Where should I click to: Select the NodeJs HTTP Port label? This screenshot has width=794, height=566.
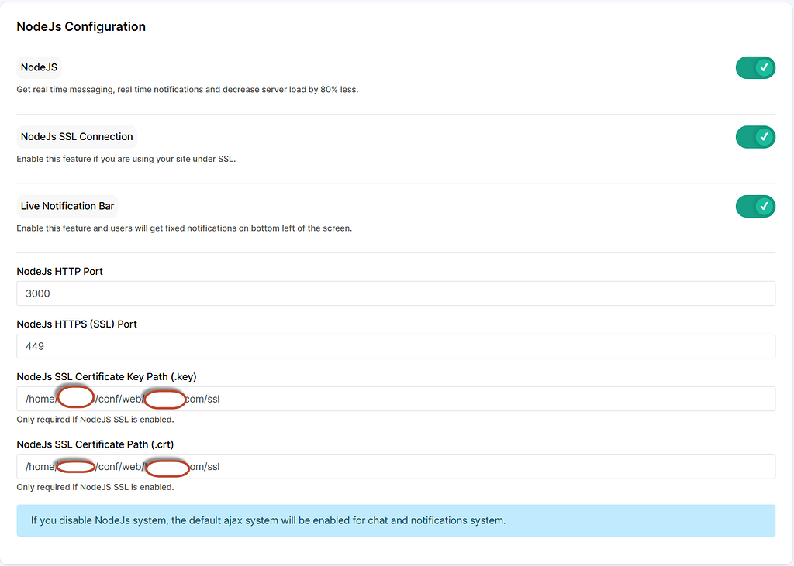coord(58,271)
